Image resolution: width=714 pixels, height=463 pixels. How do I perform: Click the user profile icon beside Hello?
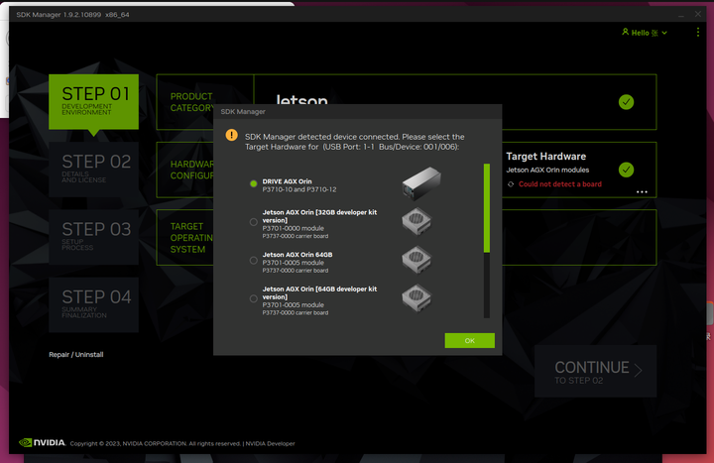(625, 32)
